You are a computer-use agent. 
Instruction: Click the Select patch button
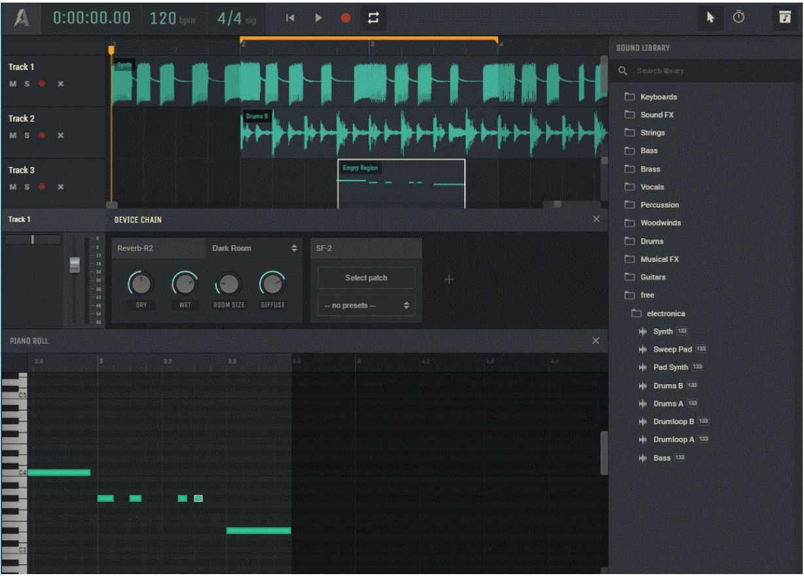point(366,278)
